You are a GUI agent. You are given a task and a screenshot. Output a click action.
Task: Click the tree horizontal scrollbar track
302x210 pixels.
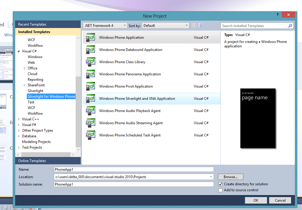click(x=46, y=155)
